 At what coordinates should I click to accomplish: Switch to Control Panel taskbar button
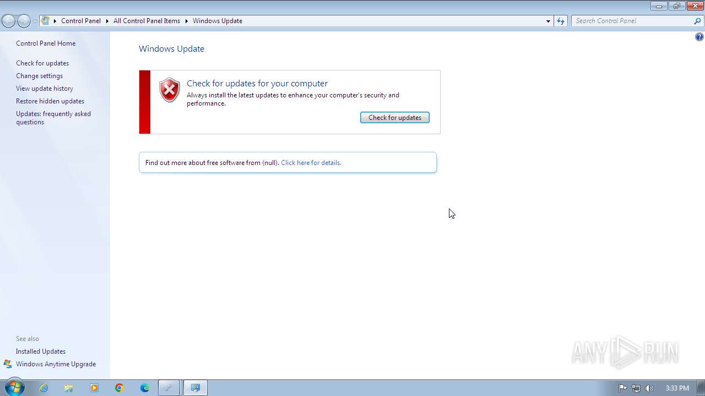(x=195, y=388)
